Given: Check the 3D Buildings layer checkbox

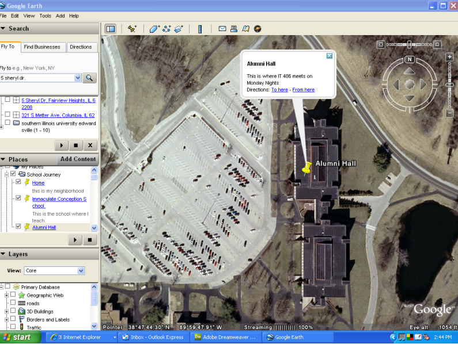Looking at the screenshot, I should [x=13, y=311].
